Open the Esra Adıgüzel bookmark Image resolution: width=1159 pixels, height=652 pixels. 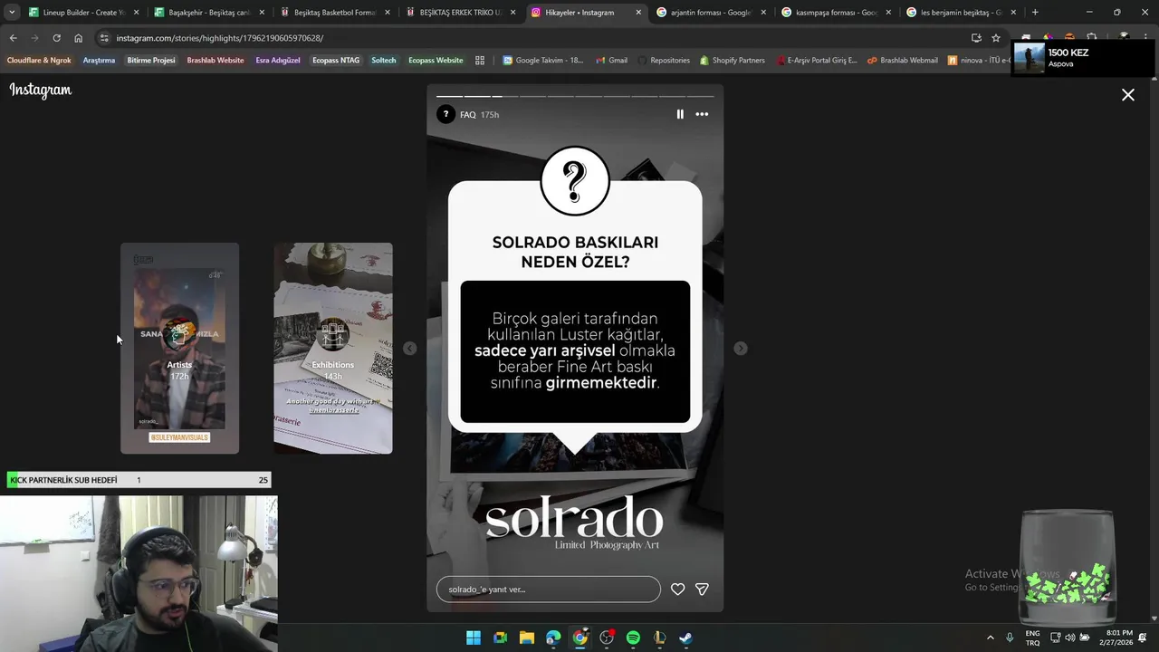click(278, 61)
